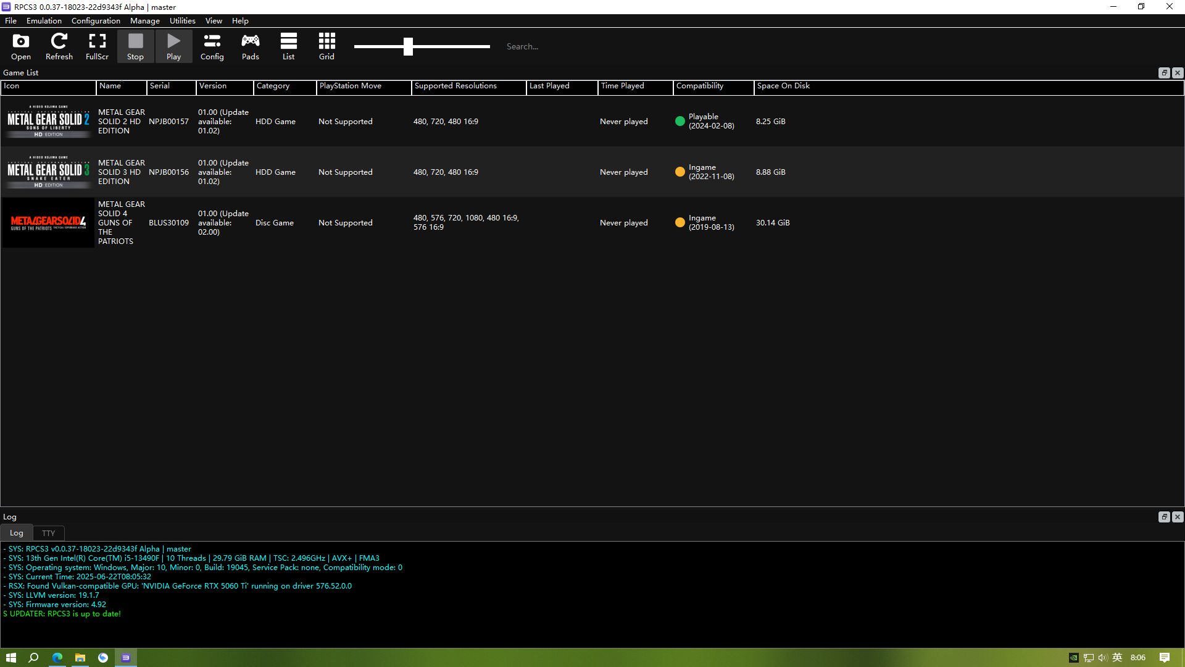The image size is (1185, 667).
Task: Adjust the icon size slider handle
Action: tap(408, 46)
